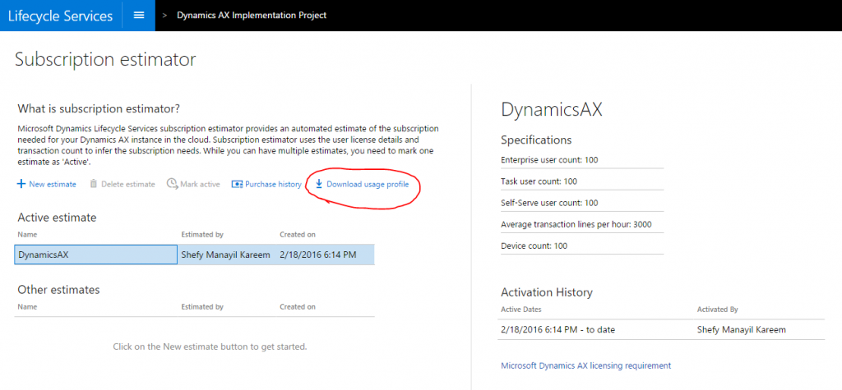Click the 2/18/2016 6:14 PM created date cell

coord(317,255)
